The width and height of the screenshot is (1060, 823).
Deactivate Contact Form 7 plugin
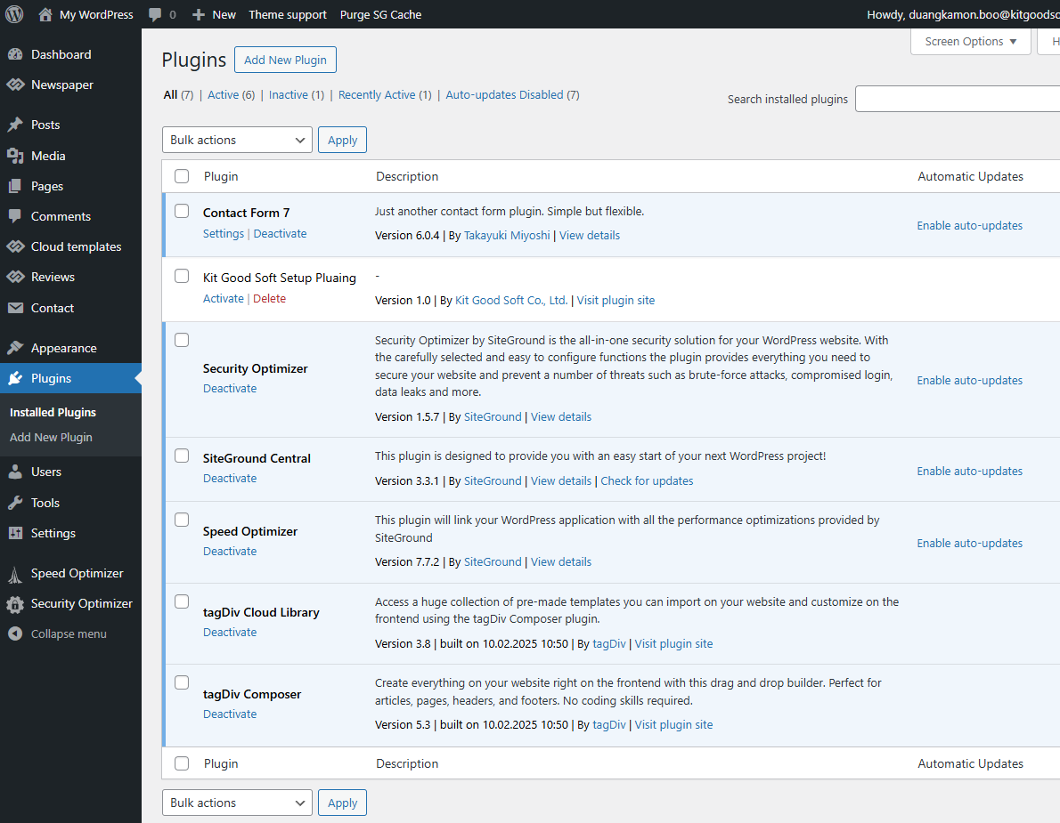[x=280, y=234]
